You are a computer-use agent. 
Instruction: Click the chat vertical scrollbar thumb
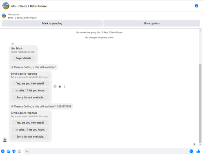coord(200,103)
